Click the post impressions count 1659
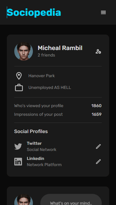Image resolution: width=116 pixels, height=205 pixels. pyautogui.click(x=96, y=115)
